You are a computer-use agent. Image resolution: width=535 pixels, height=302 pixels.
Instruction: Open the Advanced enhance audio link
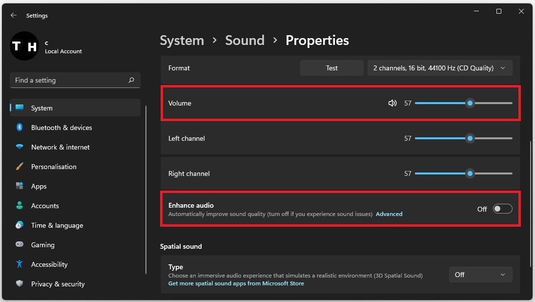coord(389,214)
